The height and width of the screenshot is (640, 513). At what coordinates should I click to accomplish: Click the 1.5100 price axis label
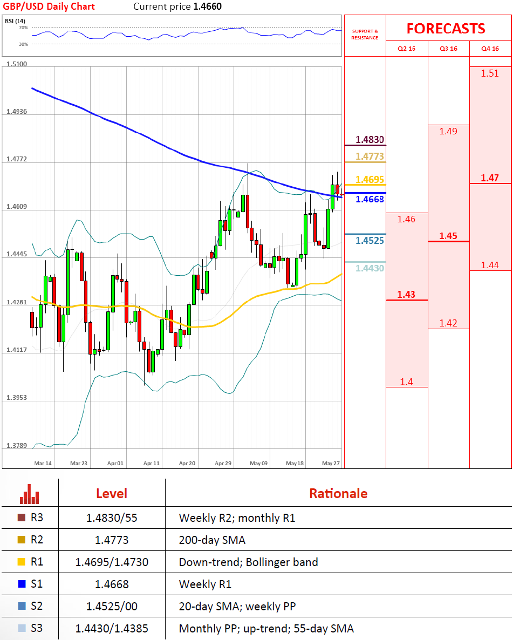pyautogui.click(x=17, y=64)
